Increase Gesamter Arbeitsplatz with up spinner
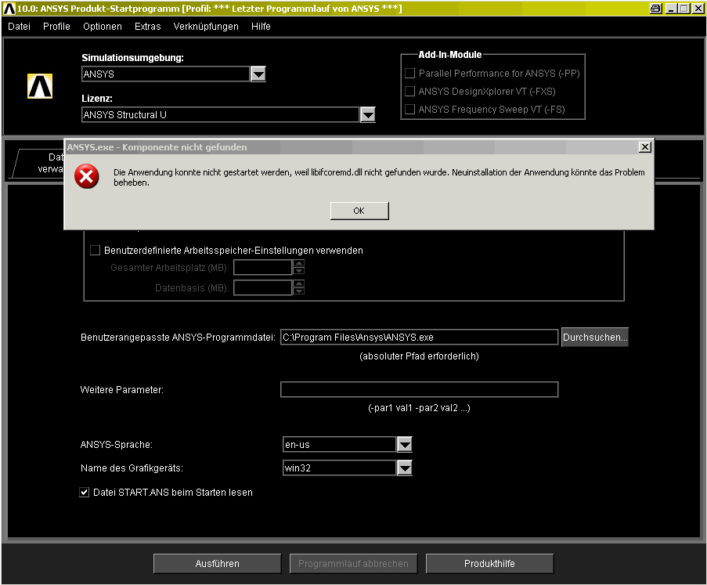 298,263
